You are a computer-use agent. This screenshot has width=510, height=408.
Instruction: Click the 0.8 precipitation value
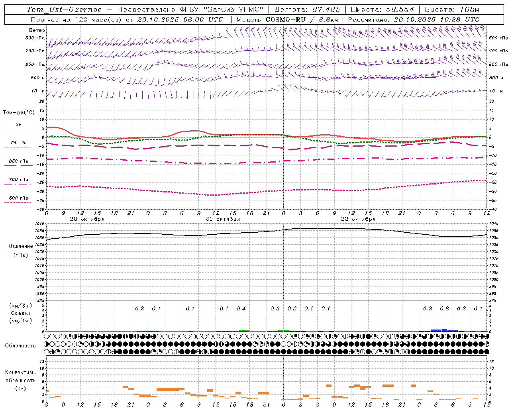click(444, 308)
